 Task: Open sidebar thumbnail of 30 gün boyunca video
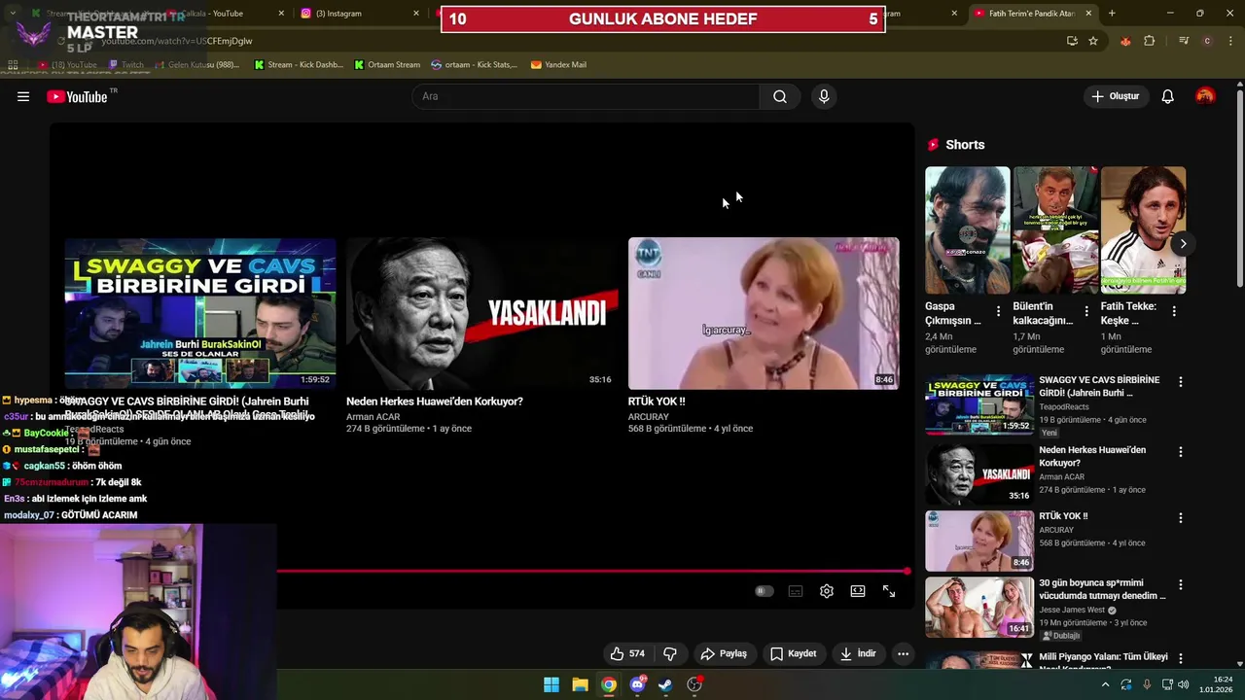coord(979,608)
